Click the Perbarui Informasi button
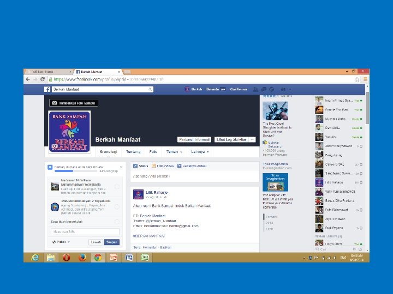The width and height of the screenshot is (393, 294). point(194,139)
